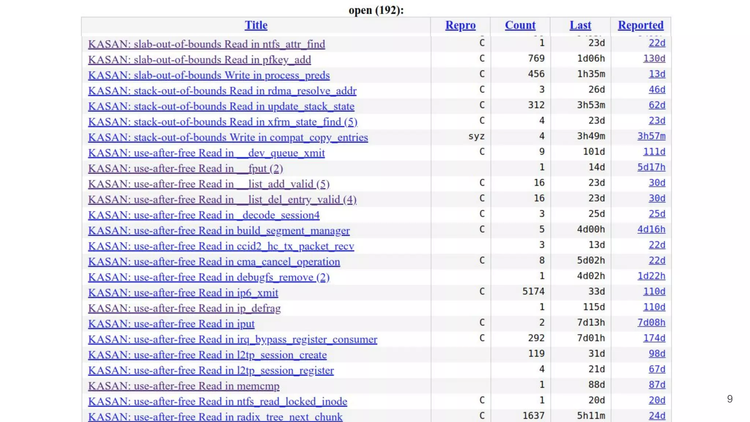Sort table by Count column header
This screenshot has height=422, width=750.
pyautogui.click(x=520, y=25)
